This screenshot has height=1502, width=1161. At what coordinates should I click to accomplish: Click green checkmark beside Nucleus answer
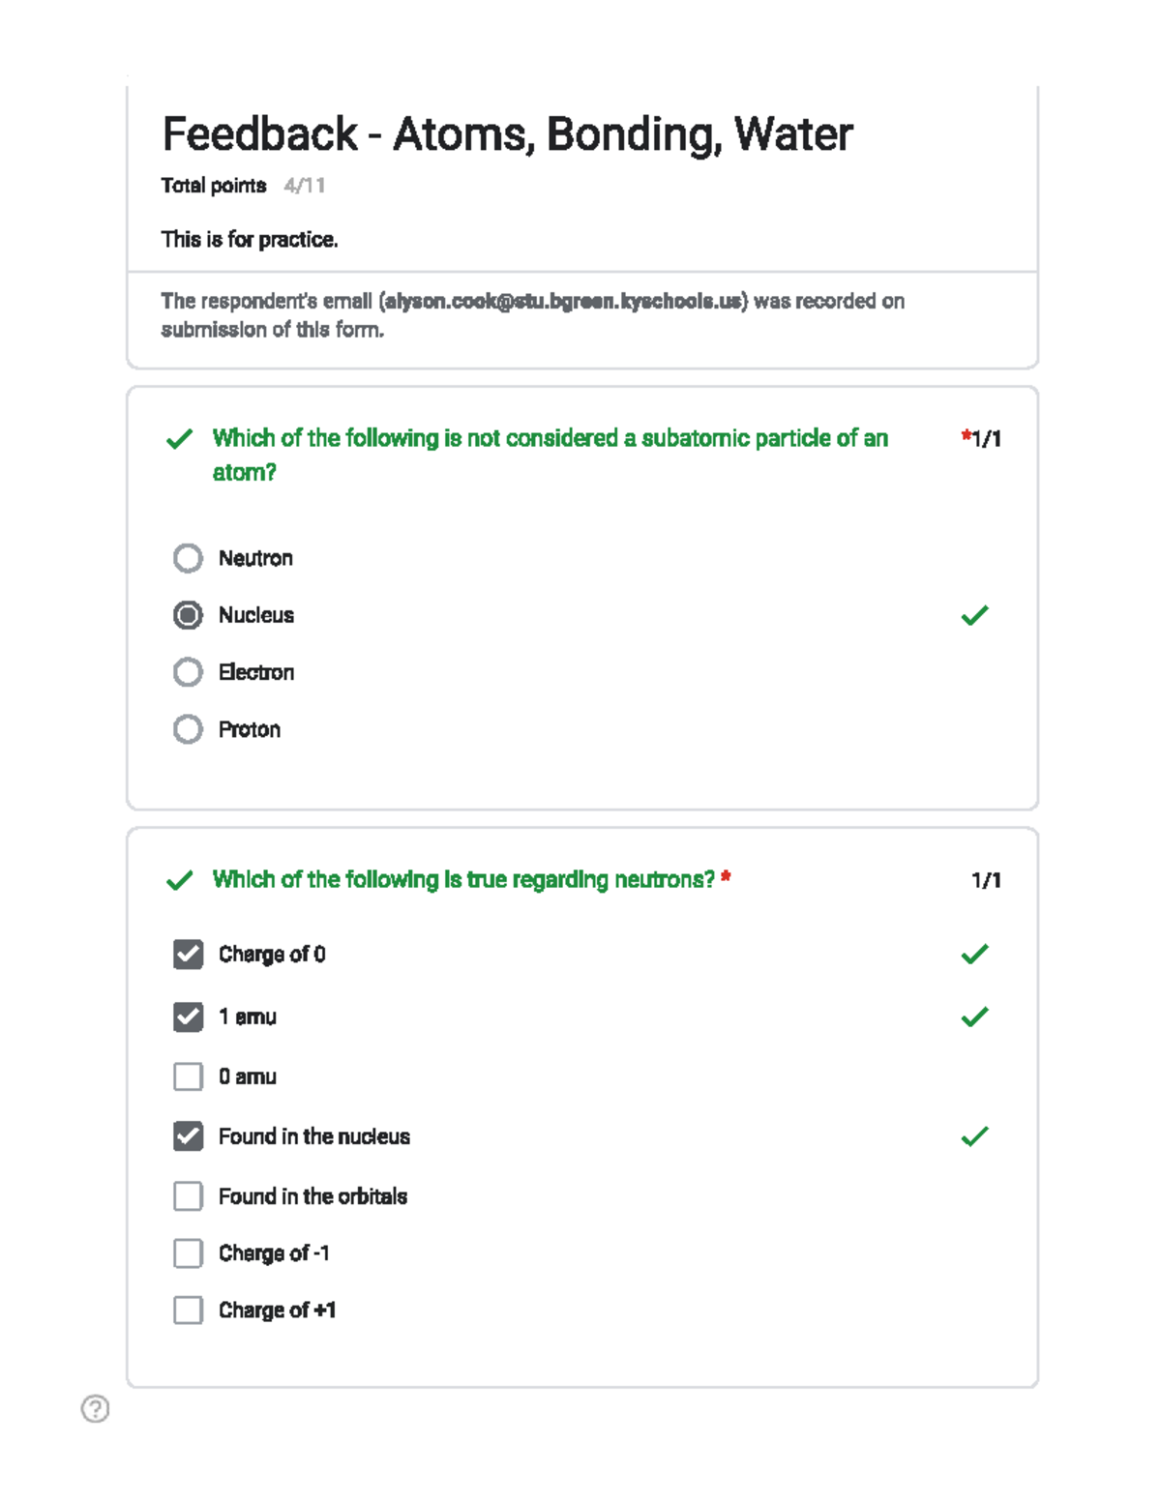pyautogui.click(x=974, y=615)
